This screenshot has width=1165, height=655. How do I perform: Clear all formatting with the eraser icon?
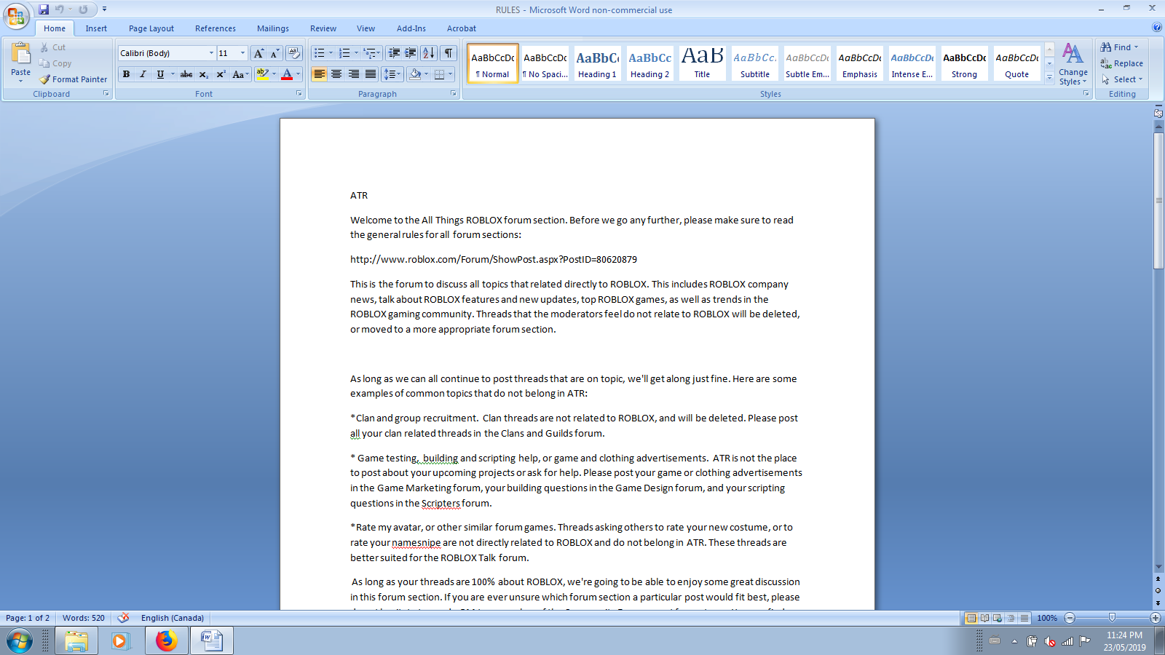(294, 53)
